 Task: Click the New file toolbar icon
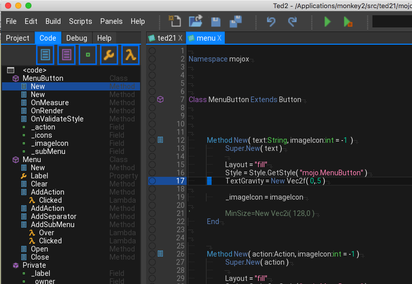coord(175,21)
